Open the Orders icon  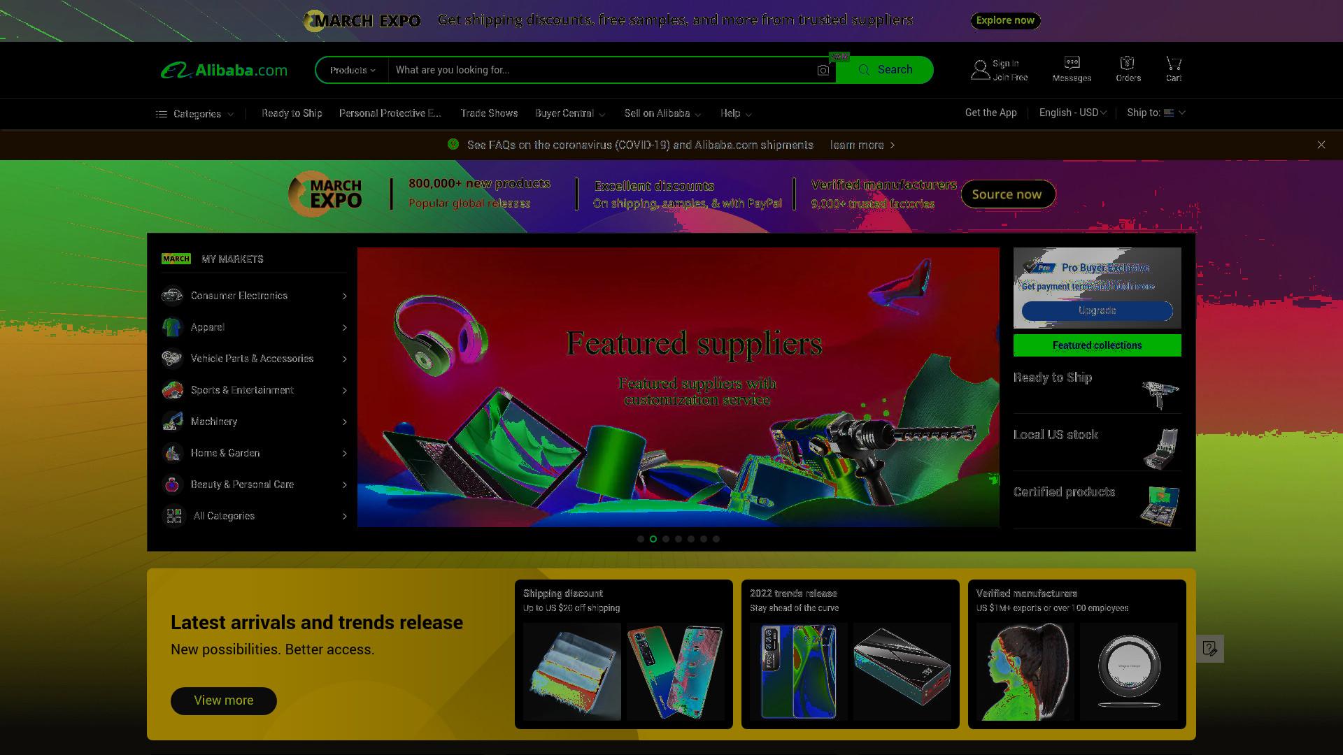tap(1127, 63)
